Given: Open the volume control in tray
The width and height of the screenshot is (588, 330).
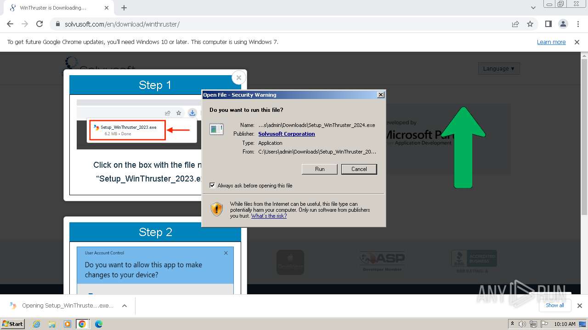Looking at the screenshot, I should [x=522, y=324].
